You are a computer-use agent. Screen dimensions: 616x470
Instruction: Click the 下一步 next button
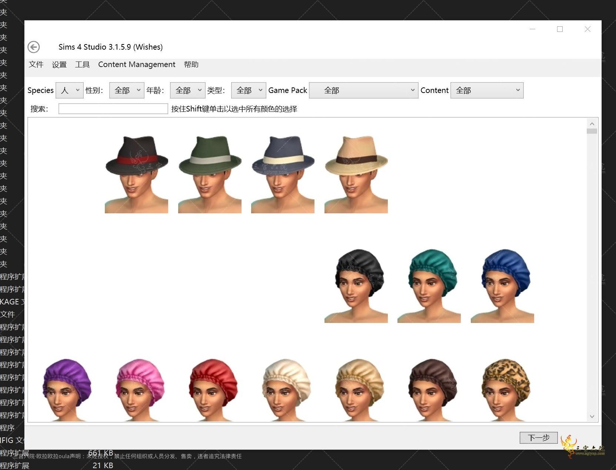point(539,437)
